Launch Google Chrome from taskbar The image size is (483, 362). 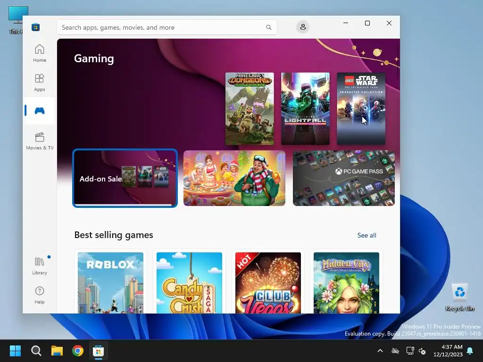point(78,351)
